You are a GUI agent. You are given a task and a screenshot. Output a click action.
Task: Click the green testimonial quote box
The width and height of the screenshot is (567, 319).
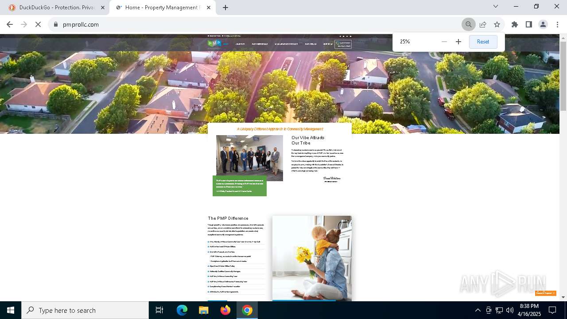tap(240, 186)
